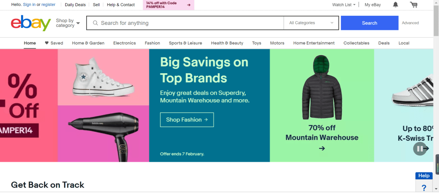Screen dimensions: 439x193
Task: Click the heart Saved icon
Action: tap(46, 43)
